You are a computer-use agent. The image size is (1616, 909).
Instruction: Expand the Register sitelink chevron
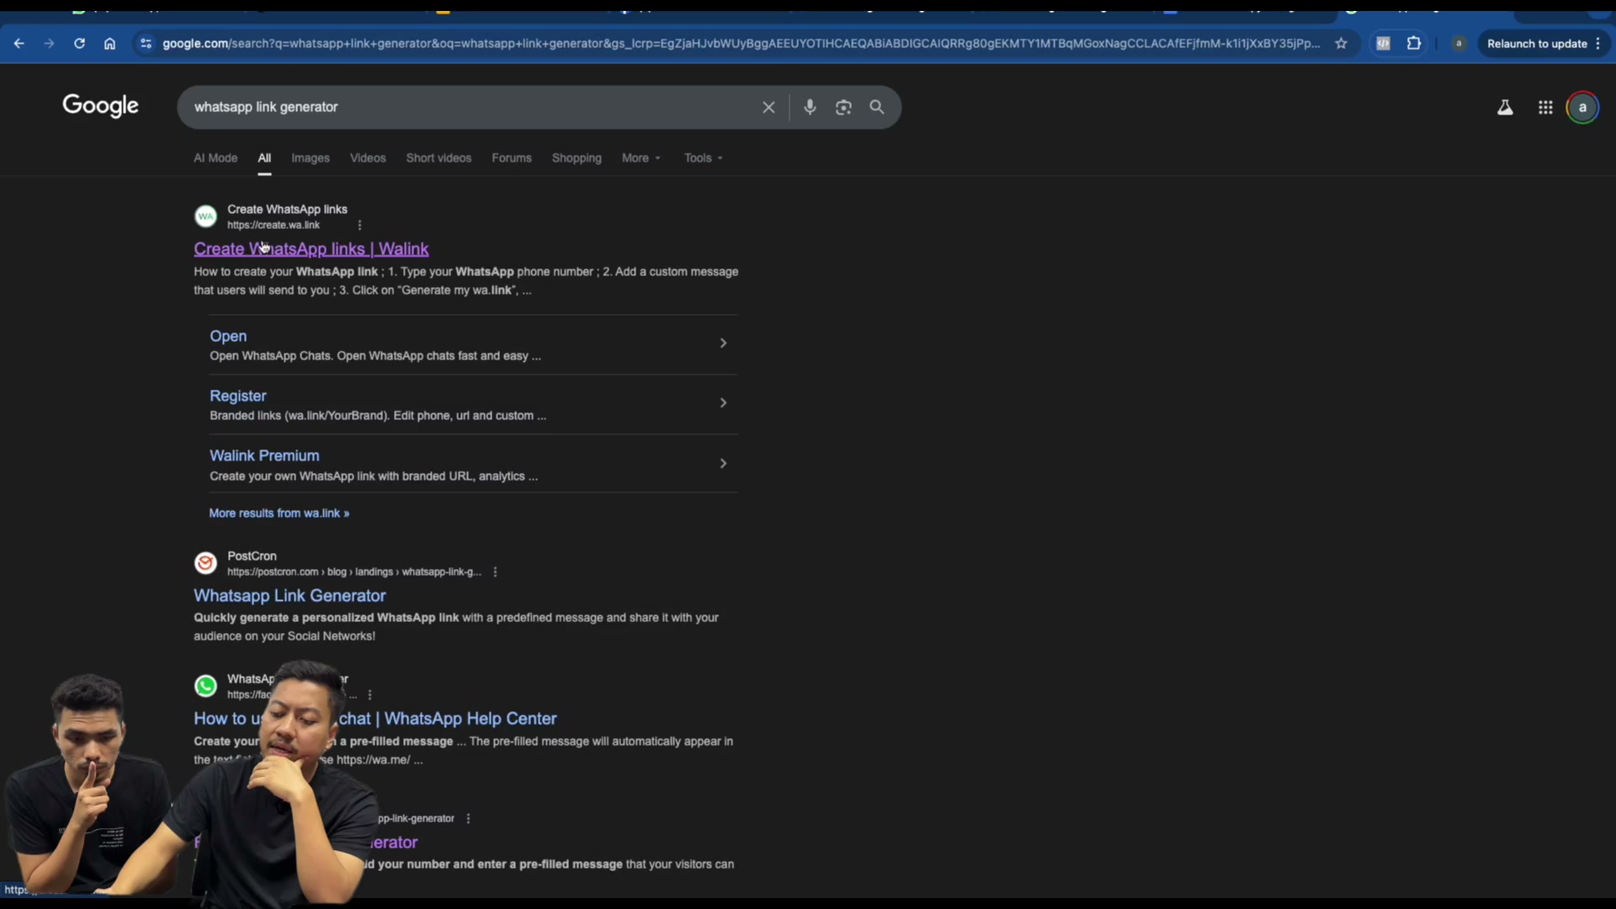pyautogui.click(x=723, y=403)
